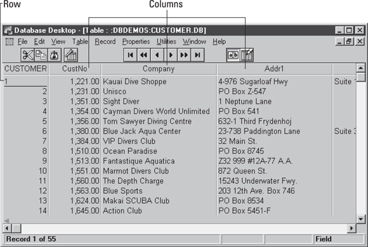Open the Utilities menu
Viewport: 368px width, 247px height.
(x=166, y=42)
